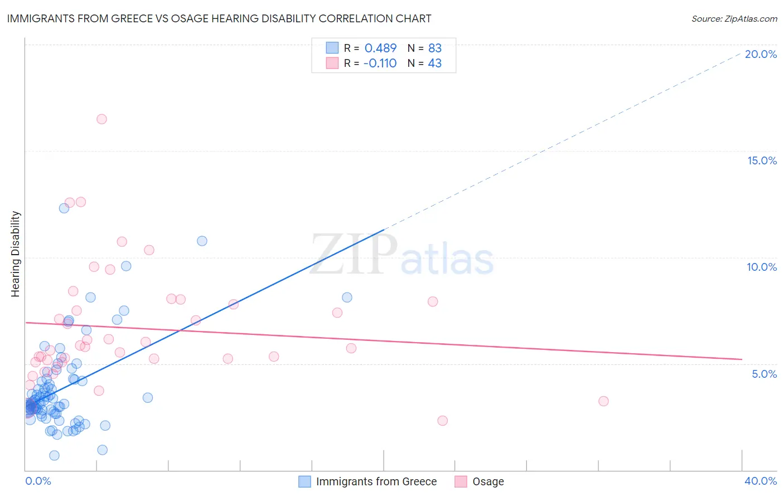Click the 0.0% x-axis label
This screenshot has width=784, height=497.
pyautogui.click(x=38, y=481)
